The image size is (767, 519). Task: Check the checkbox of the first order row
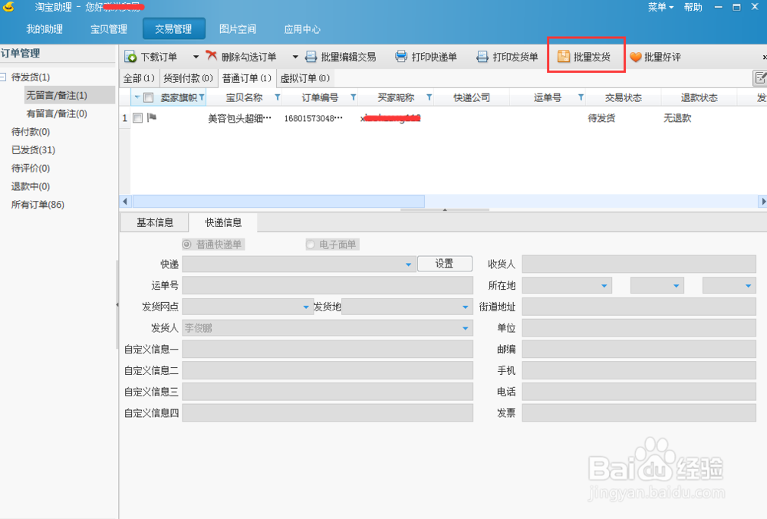point(139,117)
